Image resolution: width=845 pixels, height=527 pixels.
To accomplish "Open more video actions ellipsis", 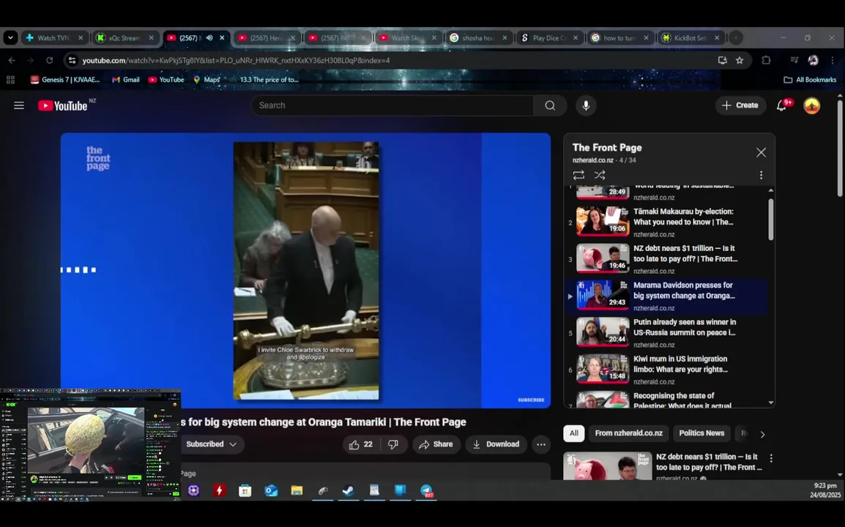I will point(541,444).
